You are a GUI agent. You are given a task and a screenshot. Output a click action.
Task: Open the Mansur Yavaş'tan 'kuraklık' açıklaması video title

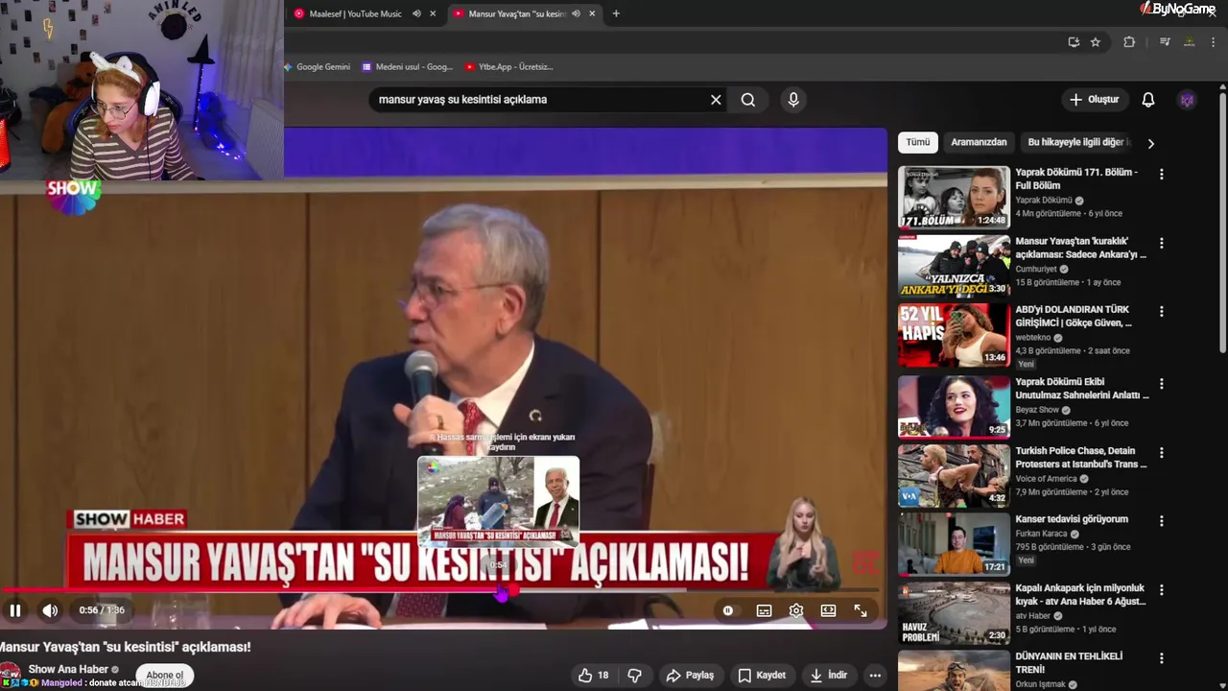(x=1081, y=248)
